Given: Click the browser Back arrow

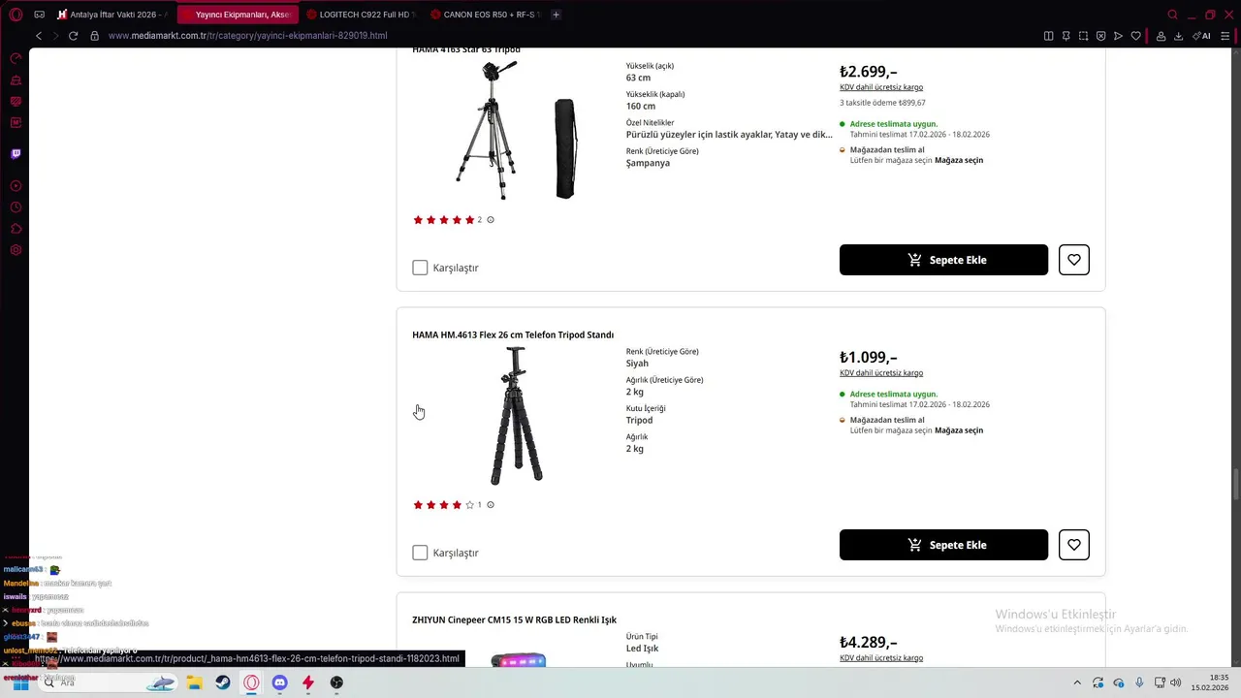Looking at the screenshot, I should tap(39, 36).
